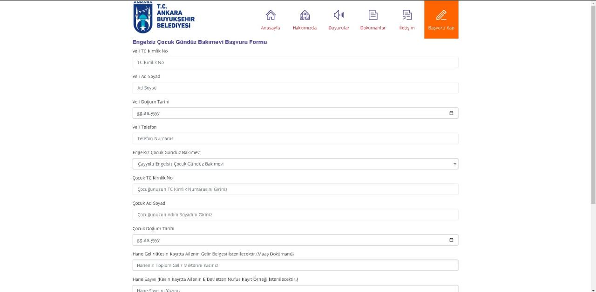
Task: Click the İletişim chat icon
Action: point(407,15)
